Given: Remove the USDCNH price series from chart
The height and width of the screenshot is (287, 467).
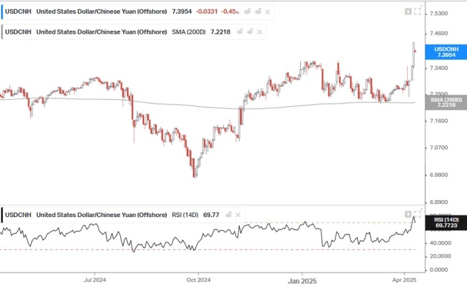Looking at the screenshot, I should (268, 12).
